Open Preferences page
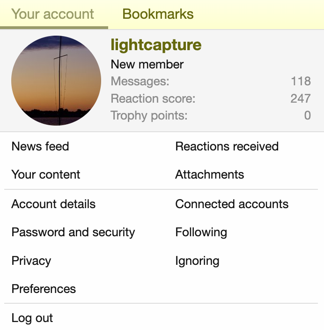The height and width of the screenshot is (330, 324). coord(44,289)
